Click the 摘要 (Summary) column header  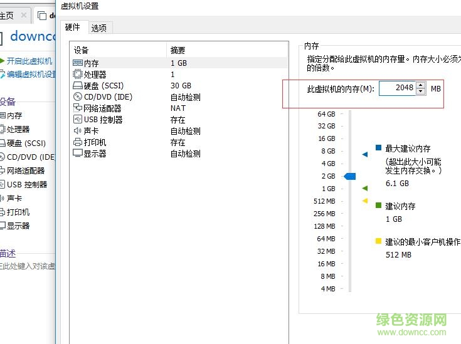[178, 50]
